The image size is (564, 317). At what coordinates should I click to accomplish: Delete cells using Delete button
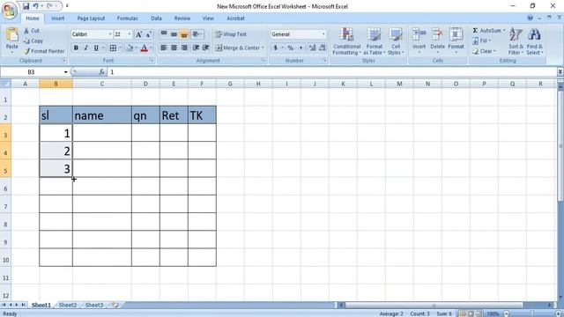pos(437,41)
